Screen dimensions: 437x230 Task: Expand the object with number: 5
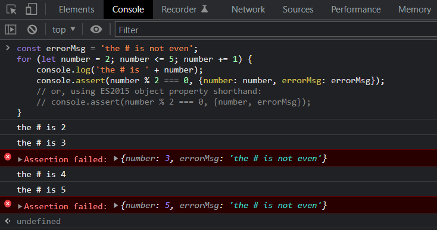coord(116,206)
